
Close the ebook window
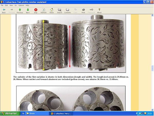click(152, 2)
